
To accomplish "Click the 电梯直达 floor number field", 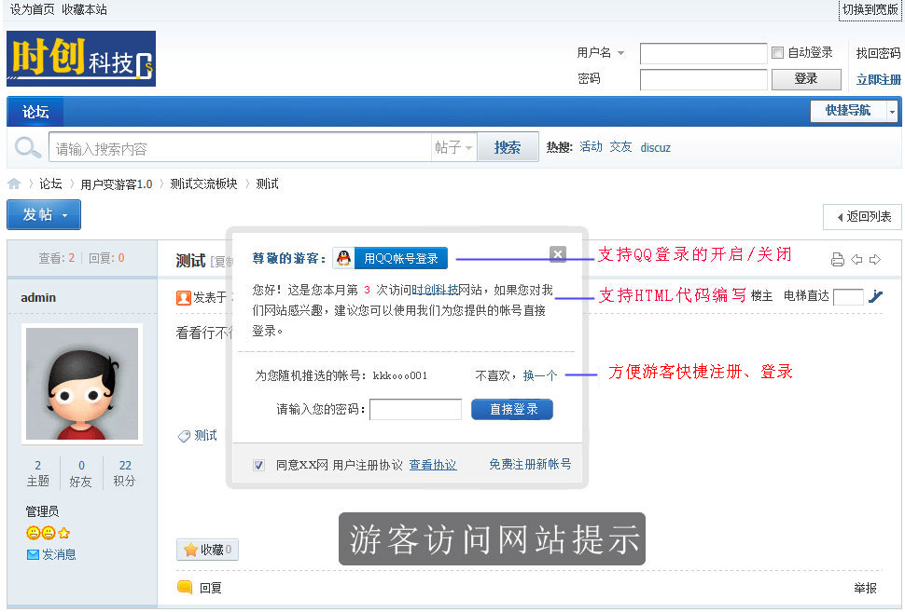I will 848,296.
